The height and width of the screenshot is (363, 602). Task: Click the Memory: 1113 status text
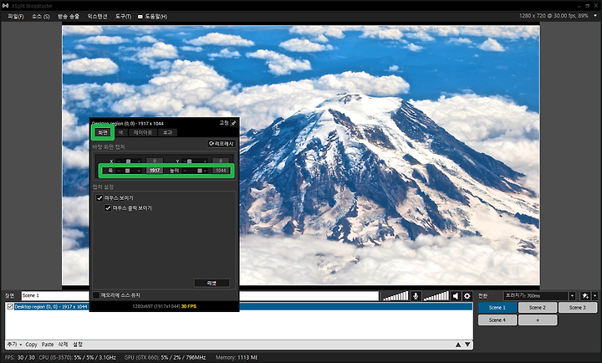tap(236, 357)
